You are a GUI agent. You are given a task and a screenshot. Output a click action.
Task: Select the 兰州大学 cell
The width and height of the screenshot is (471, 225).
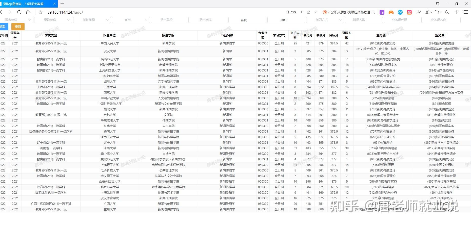coord(110,209)
